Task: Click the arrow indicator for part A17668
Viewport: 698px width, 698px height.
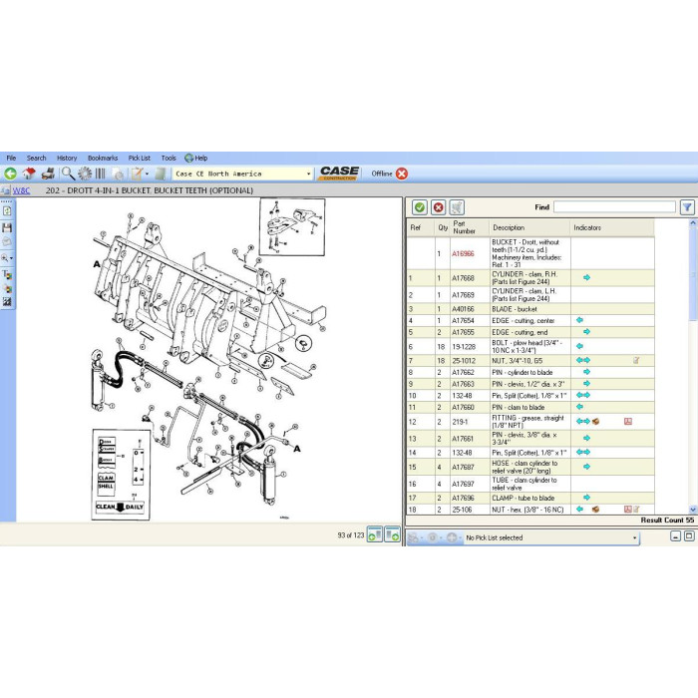Action: coord(586,278)
